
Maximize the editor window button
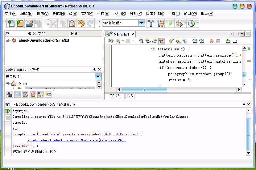coord(248,34)
